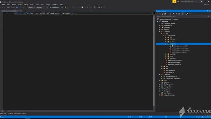
Task: Expand the calculate folder
Action: 166,40
